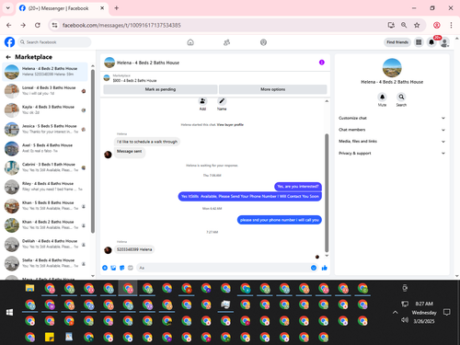Viewport: 460px width, 345px height.
Task: Reload the page
Action: pyautogui.click(x=38, y=25)
